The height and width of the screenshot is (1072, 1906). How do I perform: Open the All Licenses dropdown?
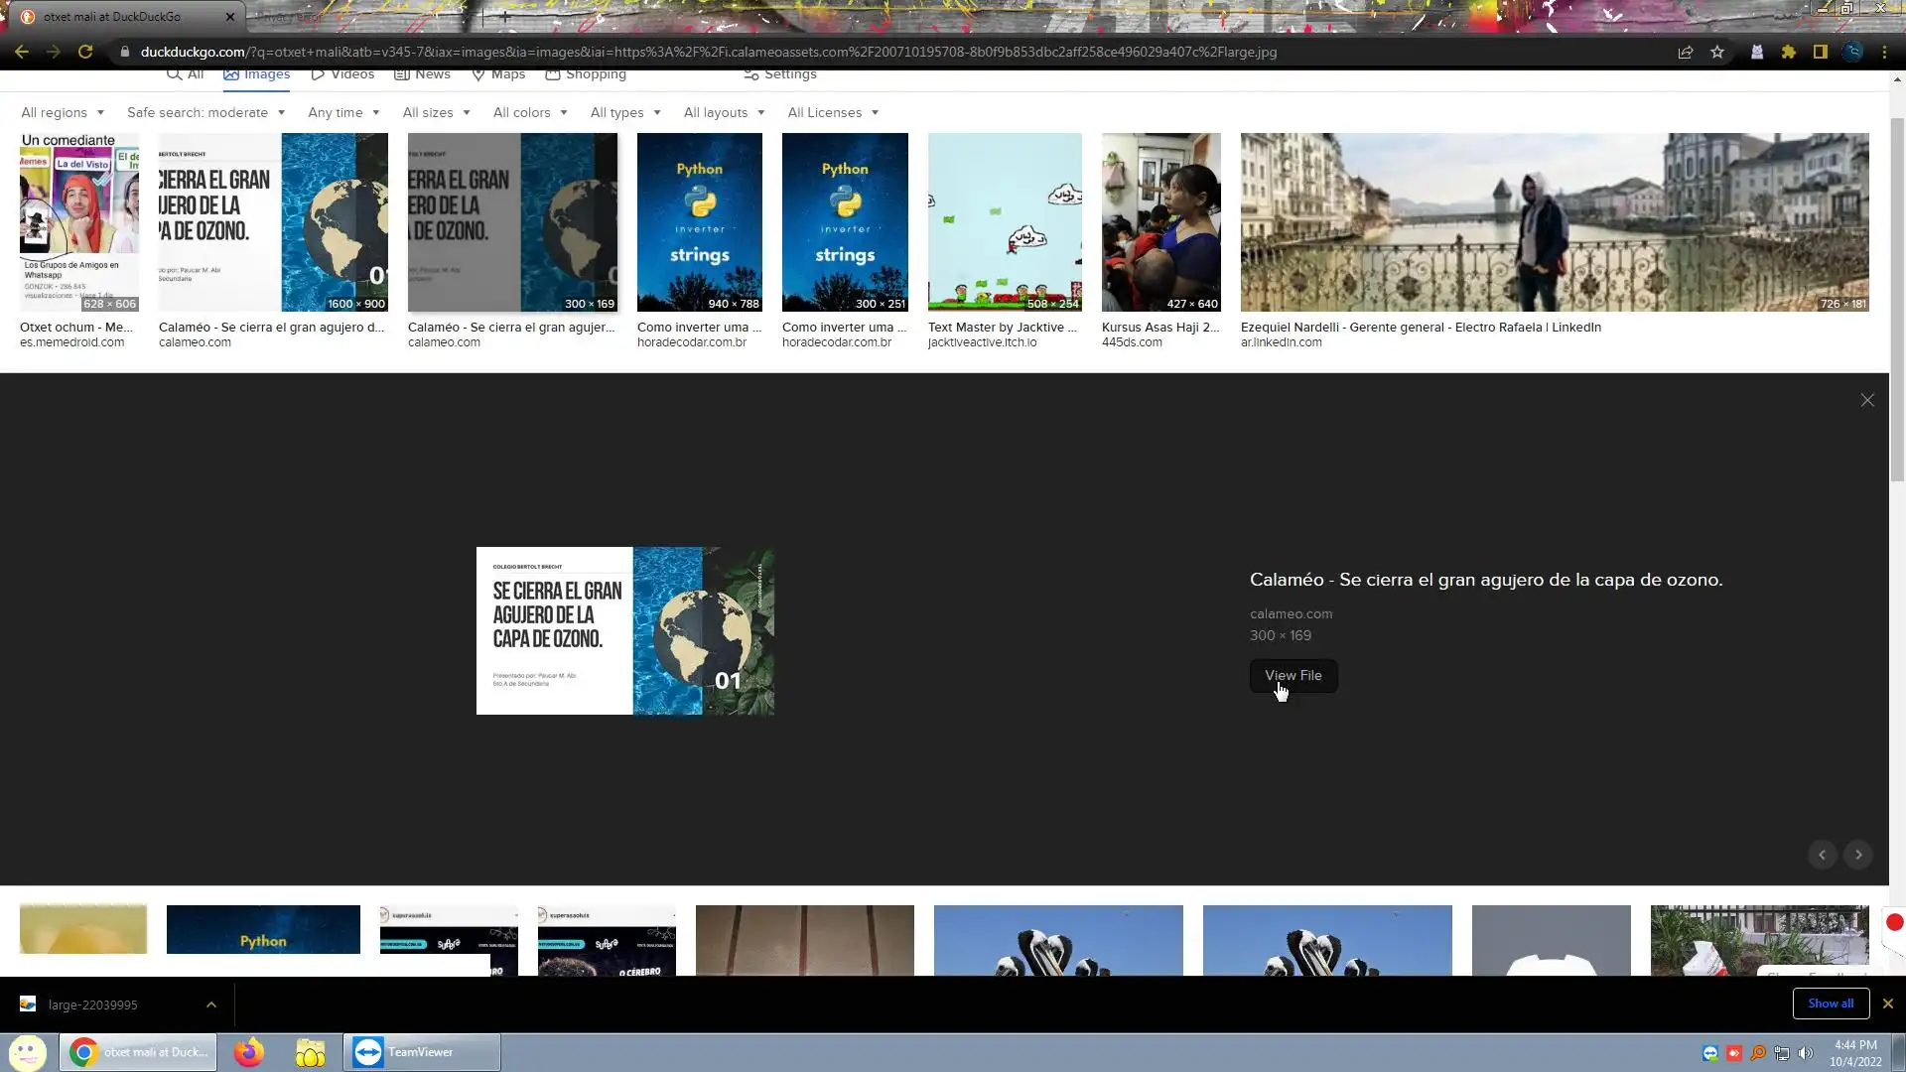click(x=833, y=112)
